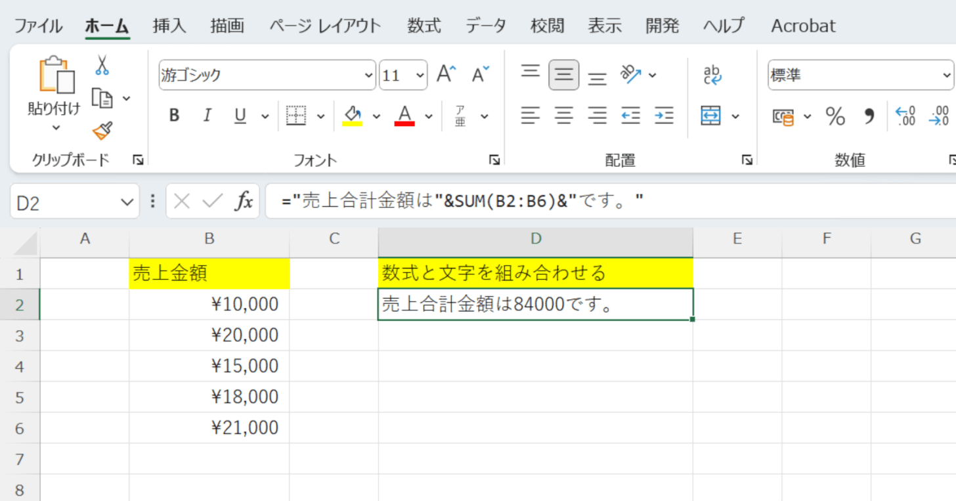956x501 pixels.
Task: Click the Accounting number format icon
Action: coord(783,117)
